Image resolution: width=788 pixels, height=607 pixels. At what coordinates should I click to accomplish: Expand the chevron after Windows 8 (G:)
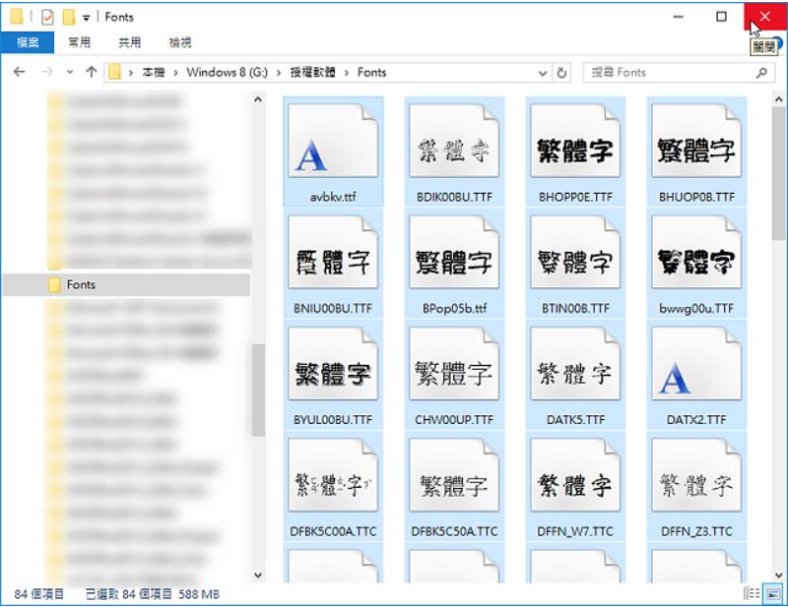279,73
